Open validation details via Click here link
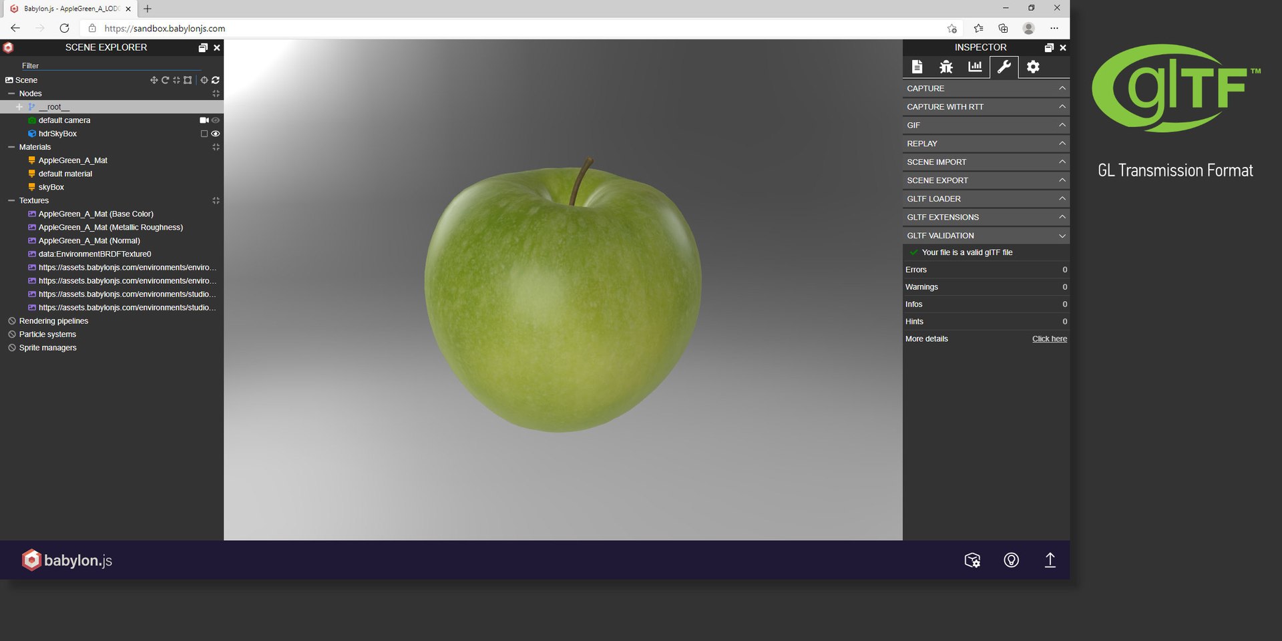Screen dimensions: 1282x641 [x=1050, y=339]
